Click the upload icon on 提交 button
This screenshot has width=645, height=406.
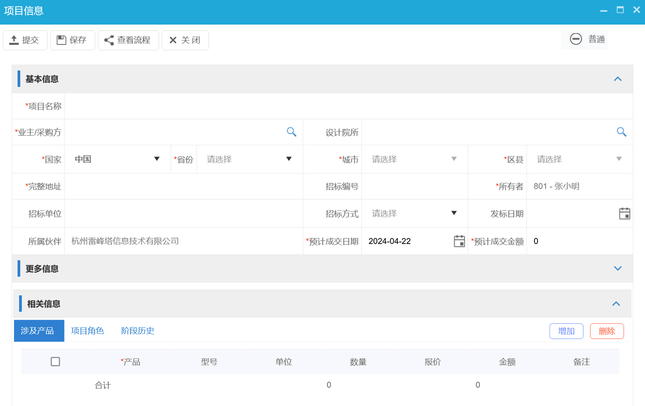(x=15, y=40)
